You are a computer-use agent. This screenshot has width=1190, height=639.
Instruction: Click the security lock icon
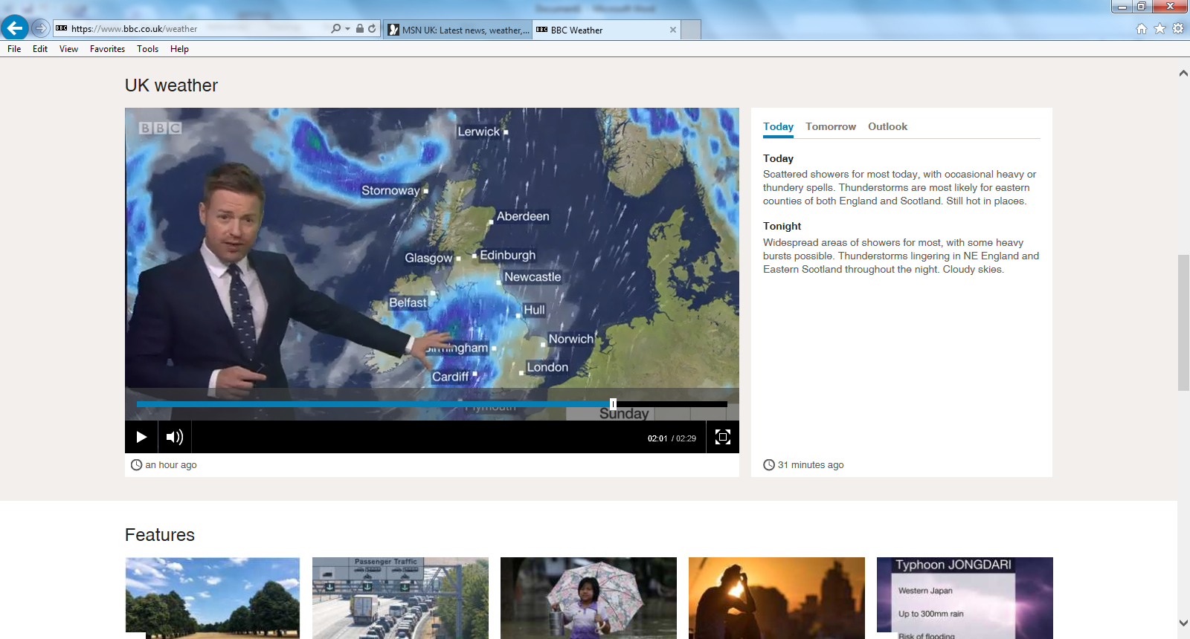click(x=360, y=29)
